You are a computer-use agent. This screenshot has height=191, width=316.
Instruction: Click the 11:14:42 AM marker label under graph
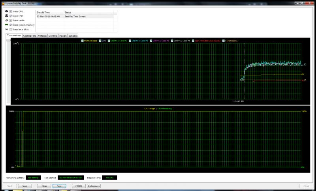tap(238, 101)
